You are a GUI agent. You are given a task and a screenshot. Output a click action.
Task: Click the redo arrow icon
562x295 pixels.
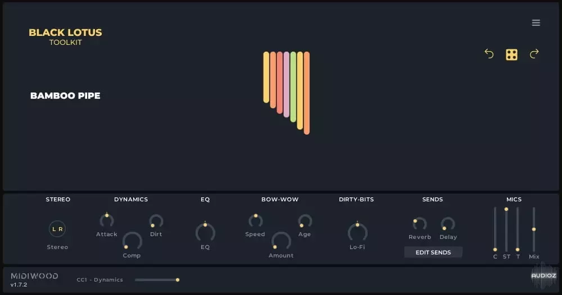tap(534, 54)
